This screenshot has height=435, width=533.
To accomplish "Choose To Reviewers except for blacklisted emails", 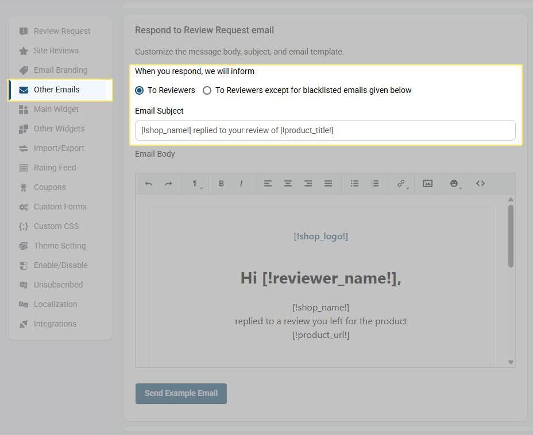I will pos(207,90).
